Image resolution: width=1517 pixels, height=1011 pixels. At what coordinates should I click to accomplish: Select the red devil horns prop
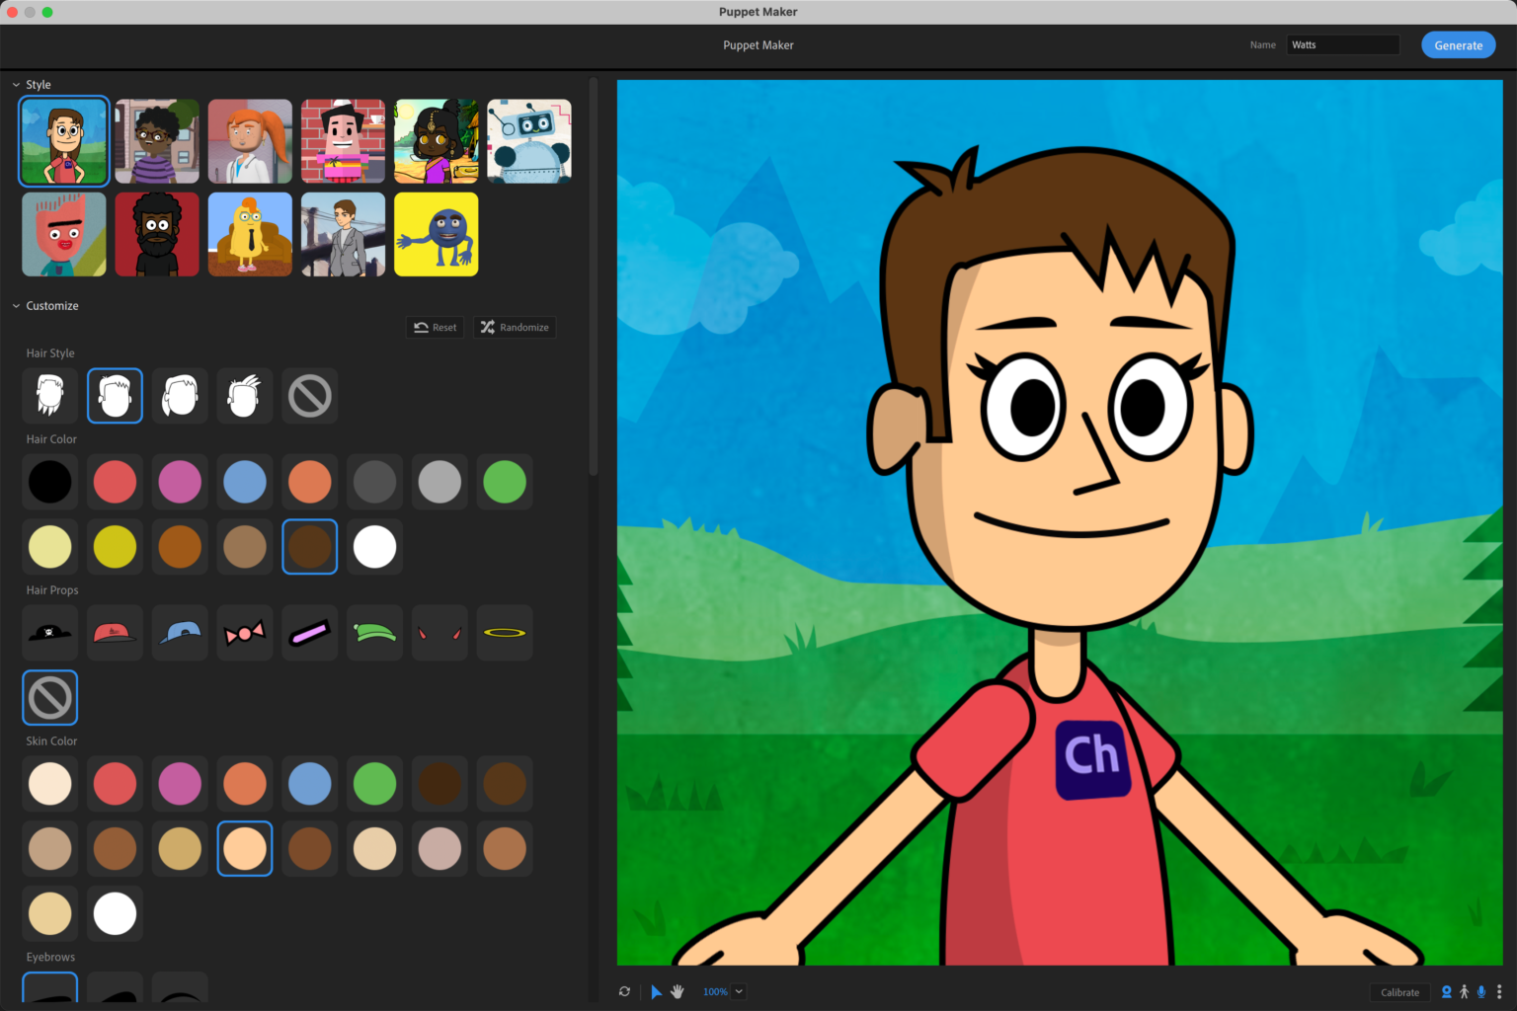click(439, 633)
